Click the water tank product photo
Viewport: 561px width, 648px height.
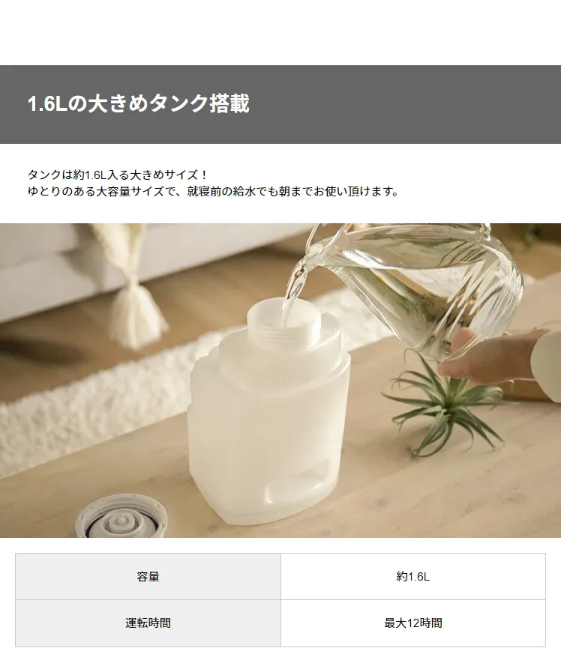pyautogui.click(x=280, y=381)
